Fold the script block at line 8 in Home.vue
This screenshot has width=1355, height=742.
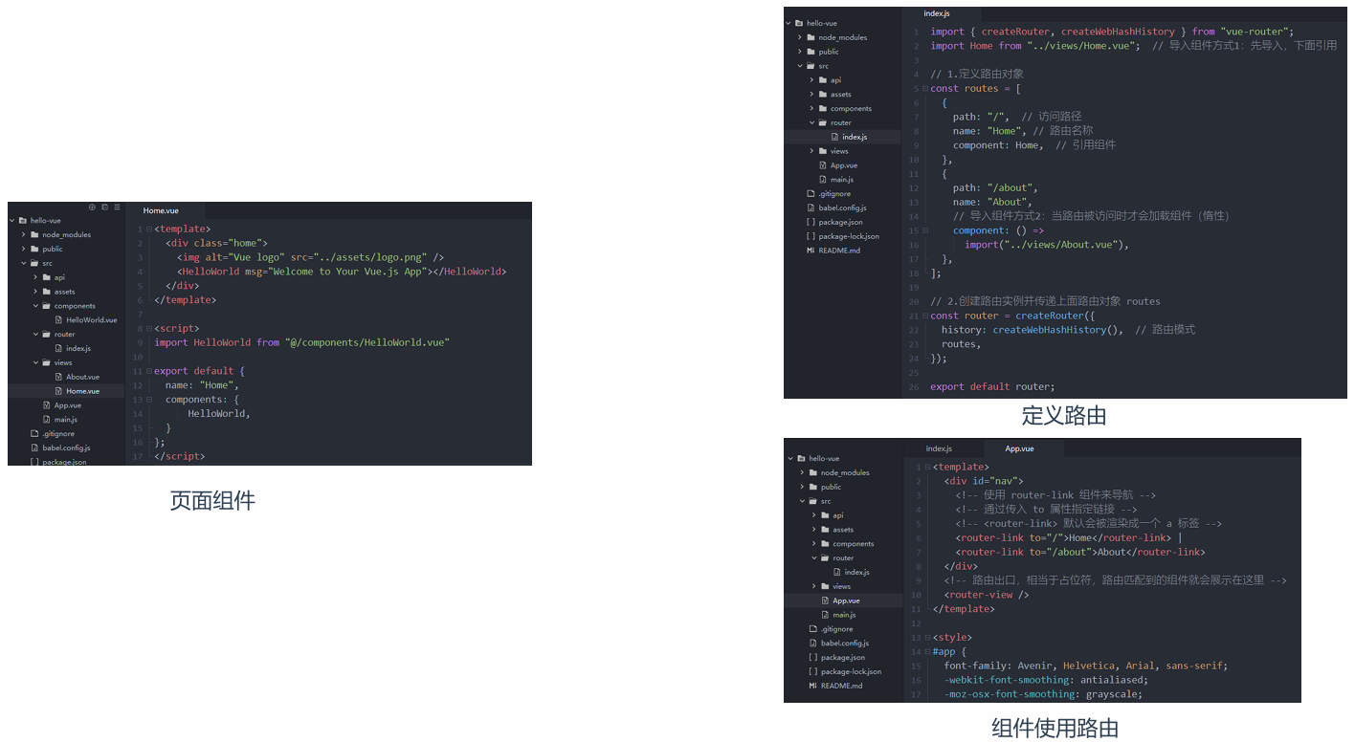(148, 328)
